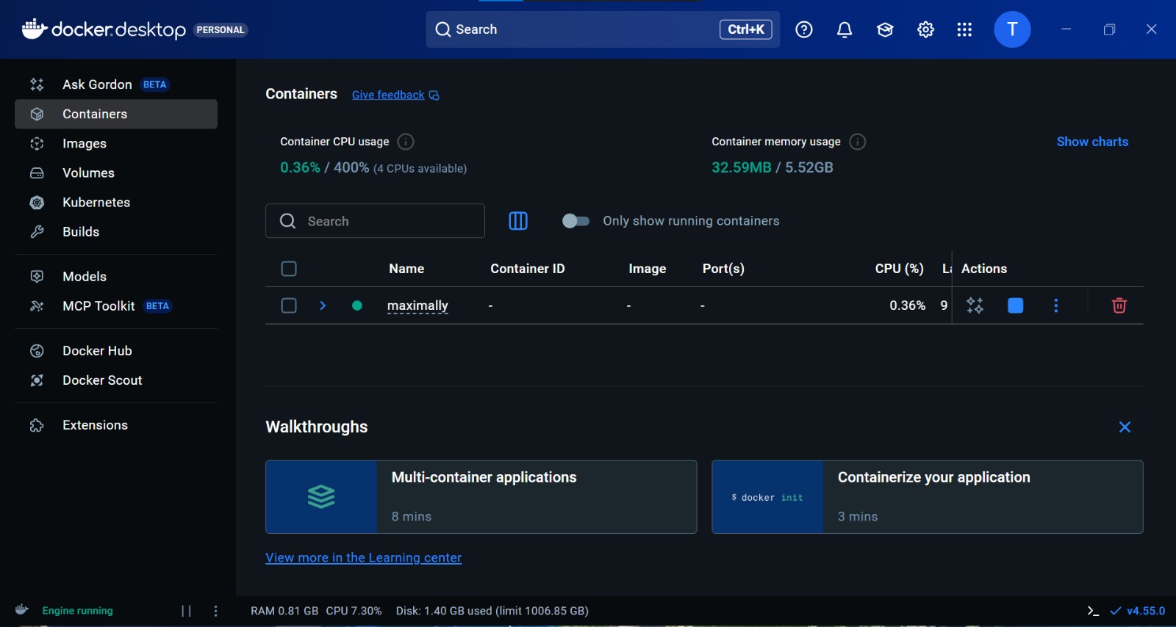
Task: Click the v4.55.0 version indicator
Action: pos(1138,611)
